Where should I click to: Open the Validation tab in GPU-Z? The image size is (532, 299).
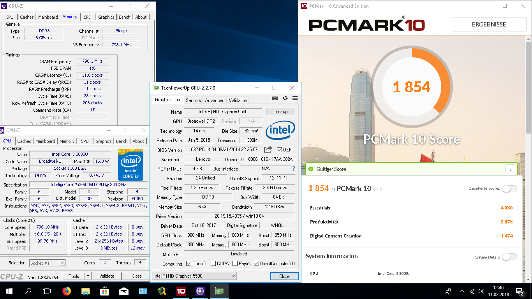(238, 100)
